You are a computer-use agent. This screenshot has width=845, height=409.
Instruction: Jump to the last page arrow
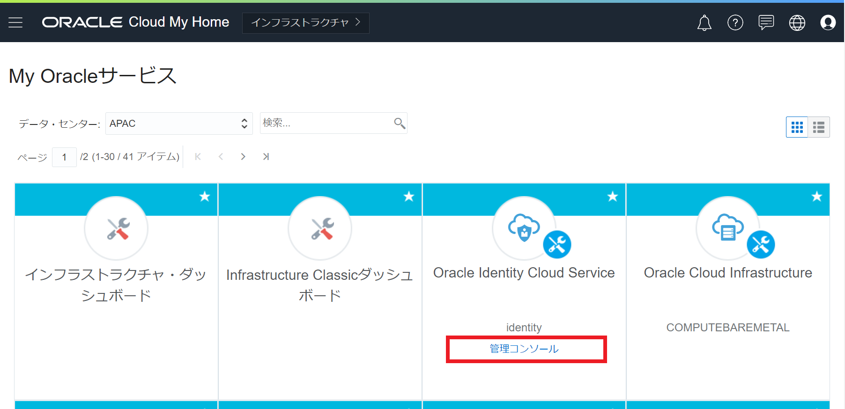pyautogui.click(x=266, y=157)
